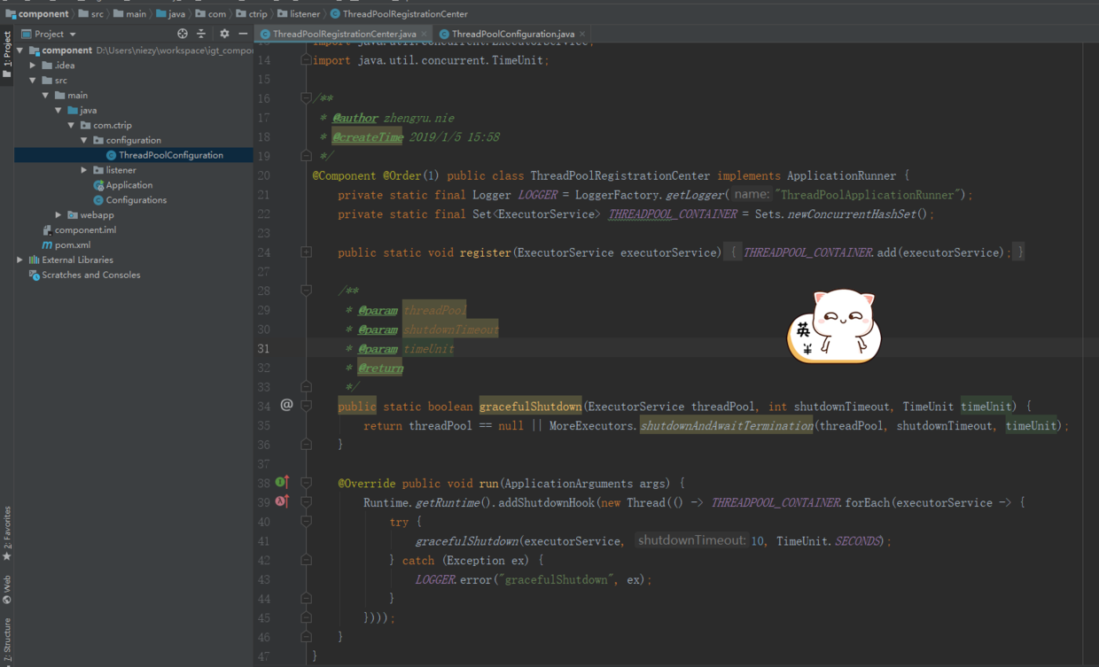
Task: Click the ctrip breadcrumb in navigation bar
Action: 251,14
